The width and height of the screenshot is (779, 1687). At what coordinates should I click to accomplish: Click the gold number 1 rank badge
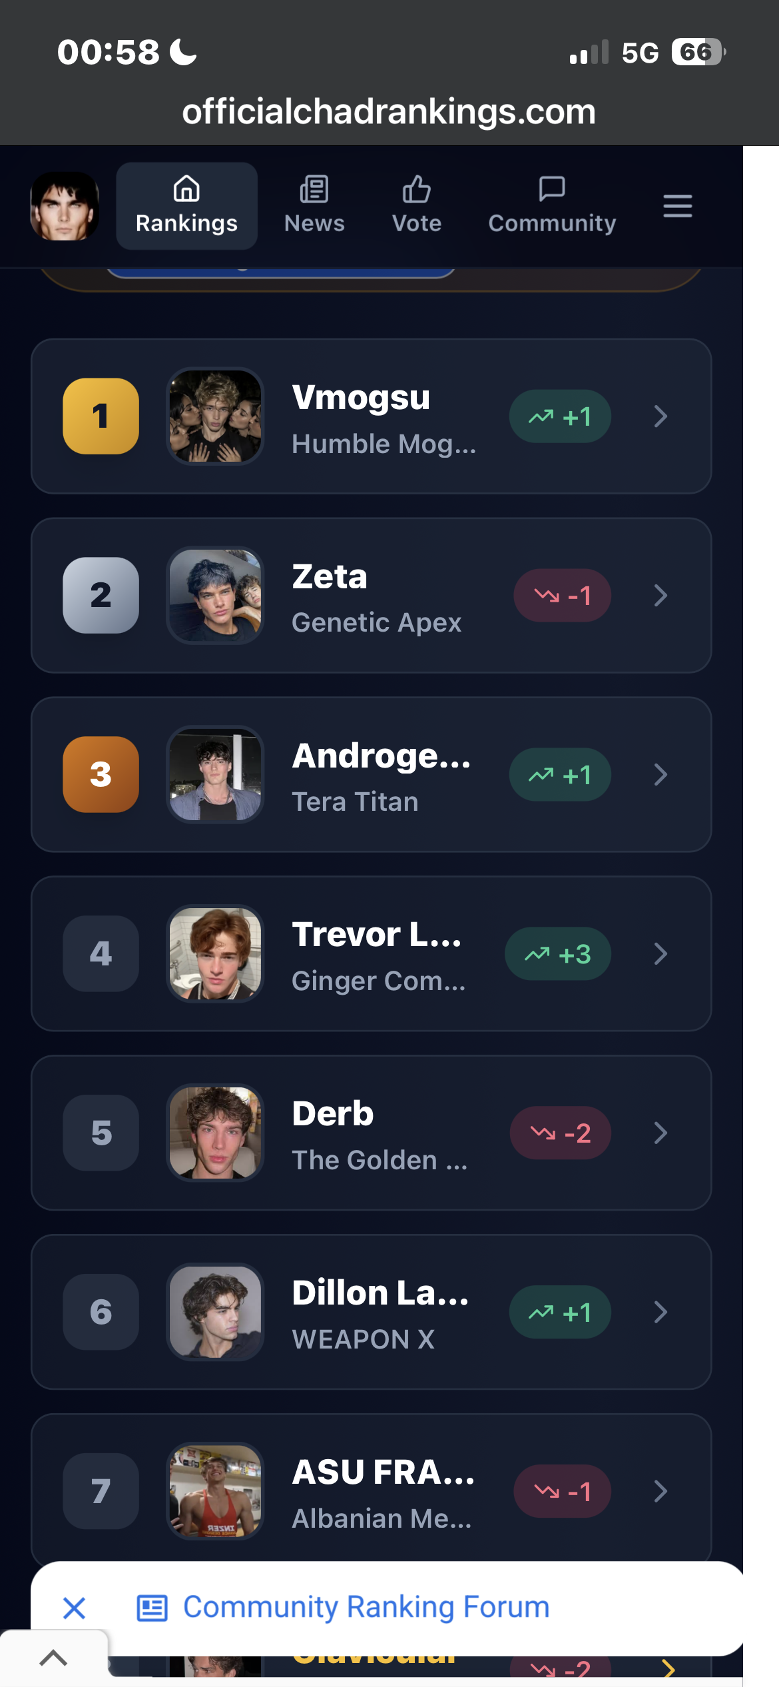[x=101, y=416]
